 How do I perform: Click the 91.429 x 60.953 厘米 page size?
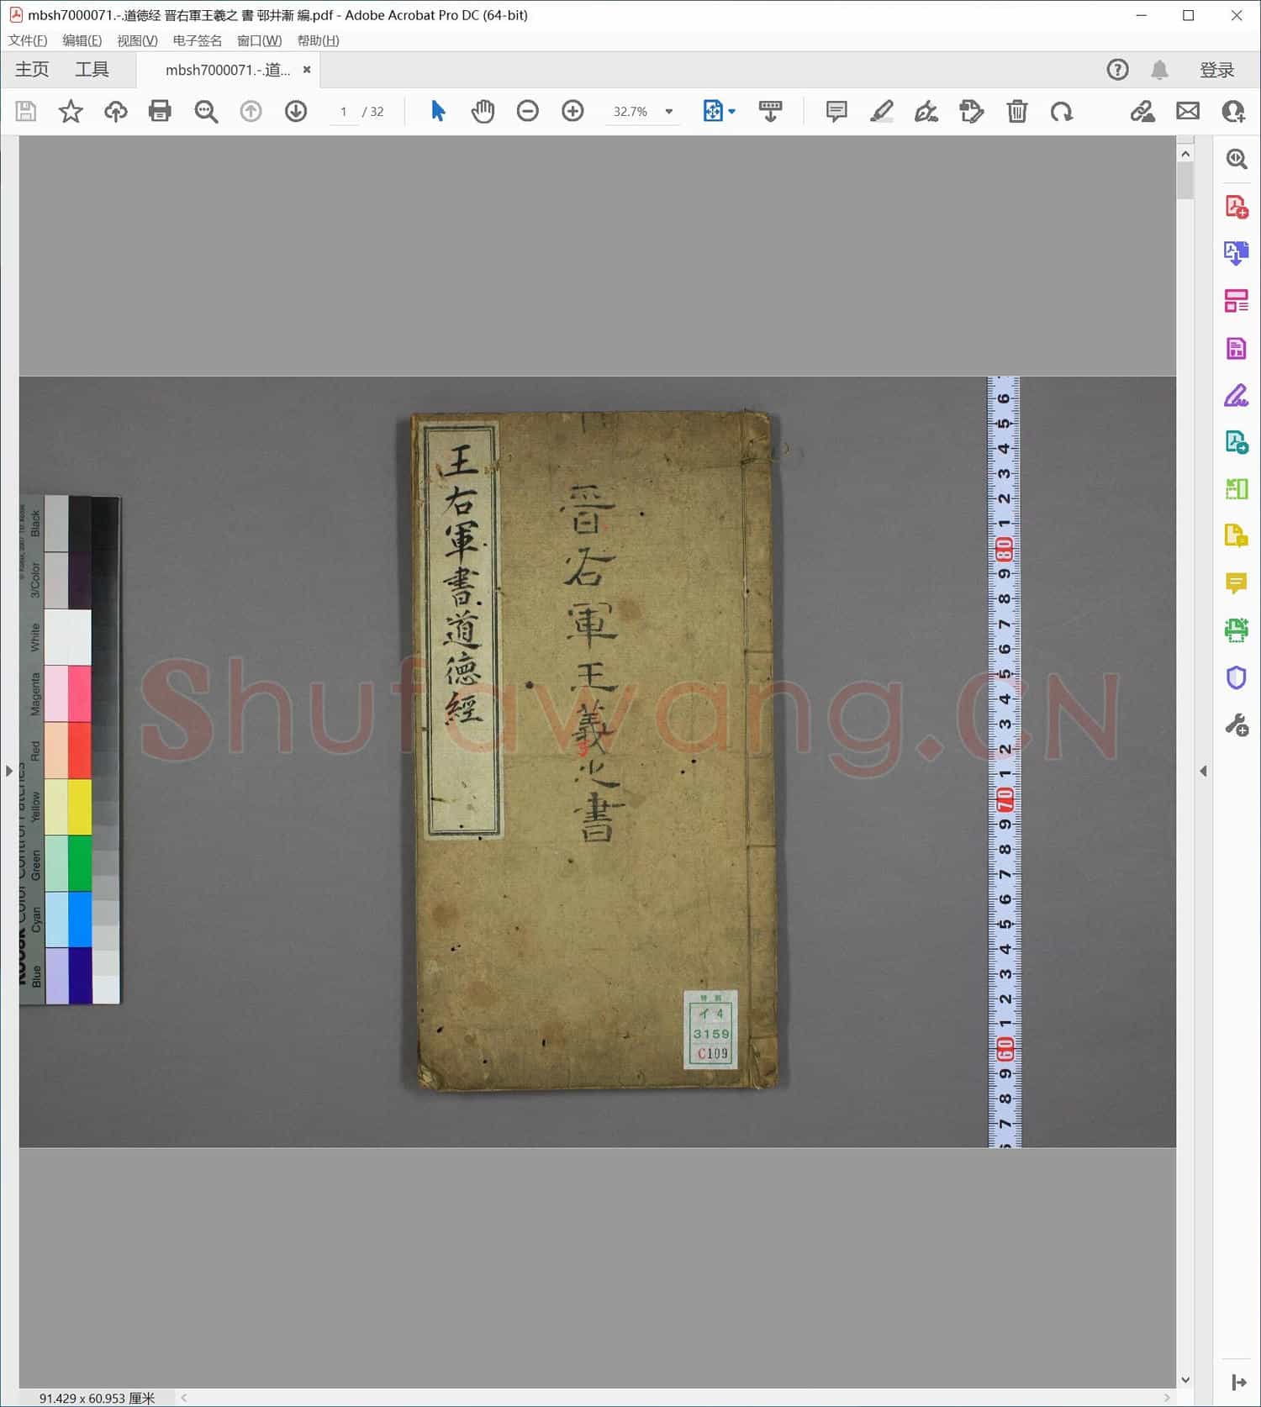tap(97, 1398)
